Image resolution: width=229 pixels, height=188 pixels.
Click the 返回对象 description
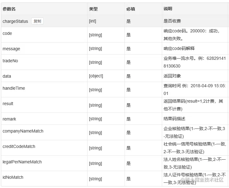(172, 76)
